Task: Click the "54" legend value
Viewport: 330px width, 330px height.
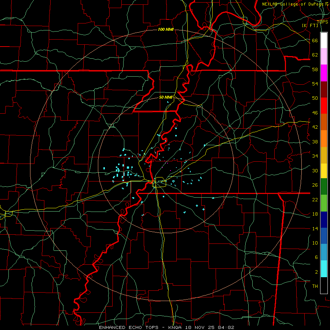Action: [315, 84]
